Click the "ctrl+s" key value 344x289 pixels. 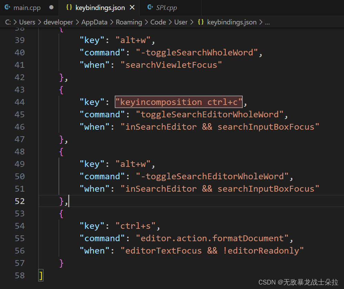pos(135,226)
